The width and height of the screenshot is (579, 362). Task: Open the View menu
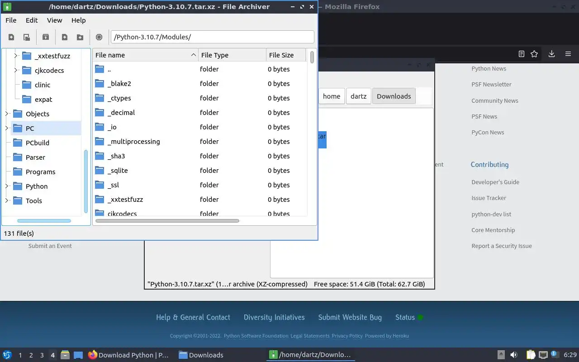55,20
